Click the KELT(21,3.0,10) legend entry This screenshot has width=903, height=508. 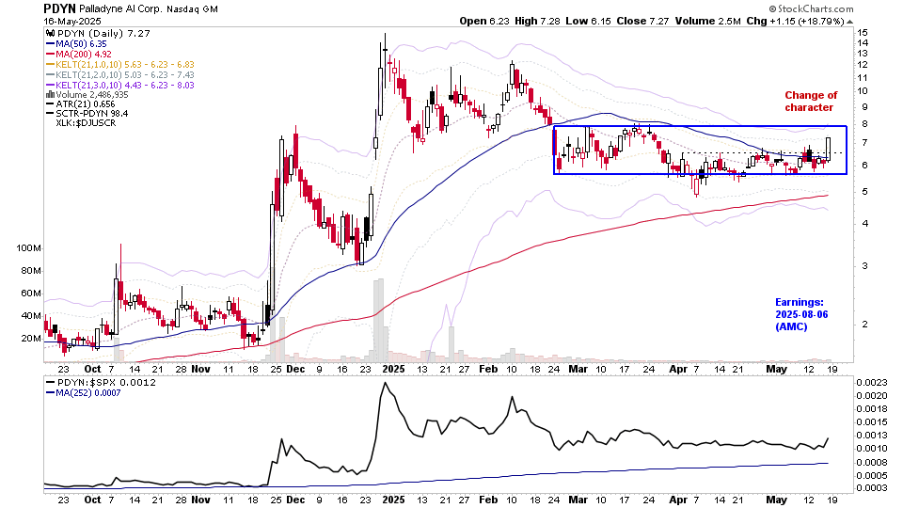tap(119, 86)
